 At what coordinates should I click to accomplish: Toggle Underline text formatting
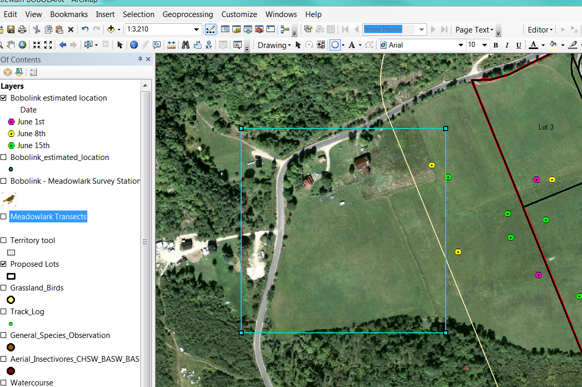point(518,45)
